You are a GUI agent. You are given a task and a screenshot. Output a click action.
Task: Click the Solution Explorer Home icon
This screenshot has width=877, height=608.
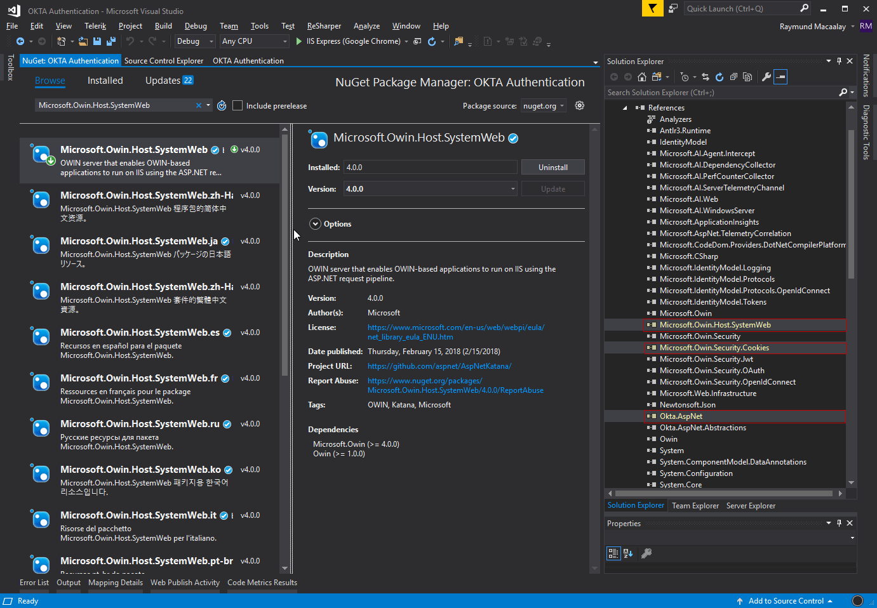[642, 77]
